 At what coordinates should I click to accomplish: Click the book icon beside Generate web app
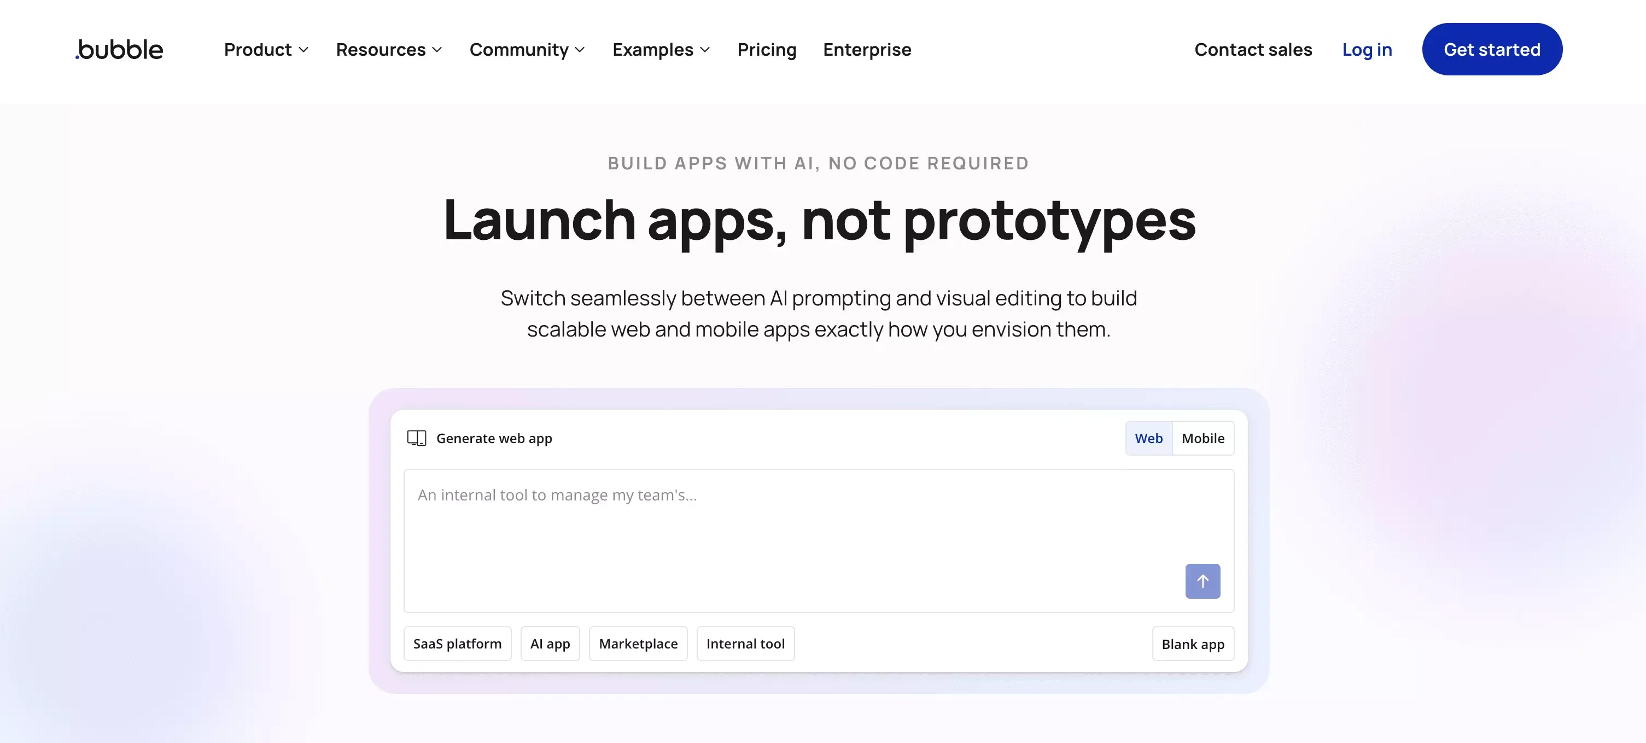(x=416, y=438)
